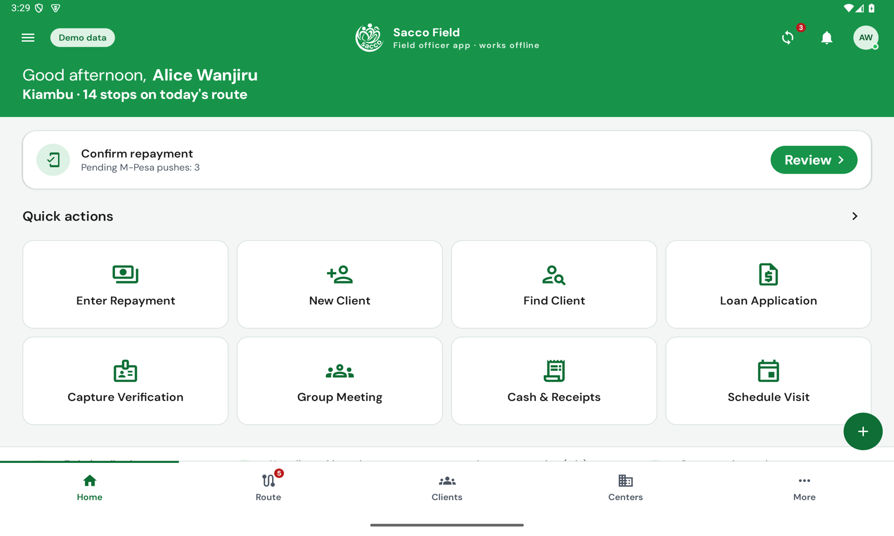894x536 pixels.
Task: Click the 'Alice Wanjiru' greeting name
Action: point(205,75)
